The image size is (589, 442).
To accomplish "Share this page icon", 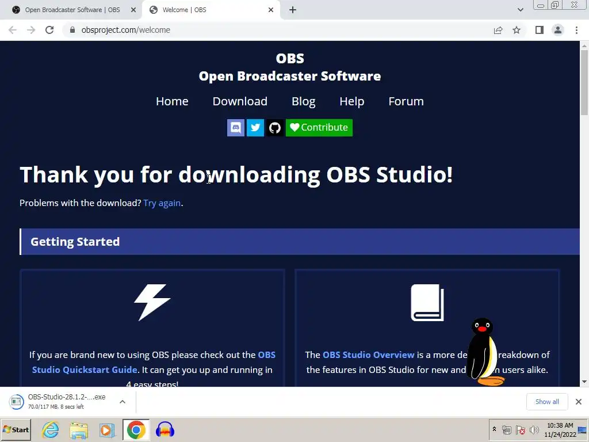I will (498, 30).
